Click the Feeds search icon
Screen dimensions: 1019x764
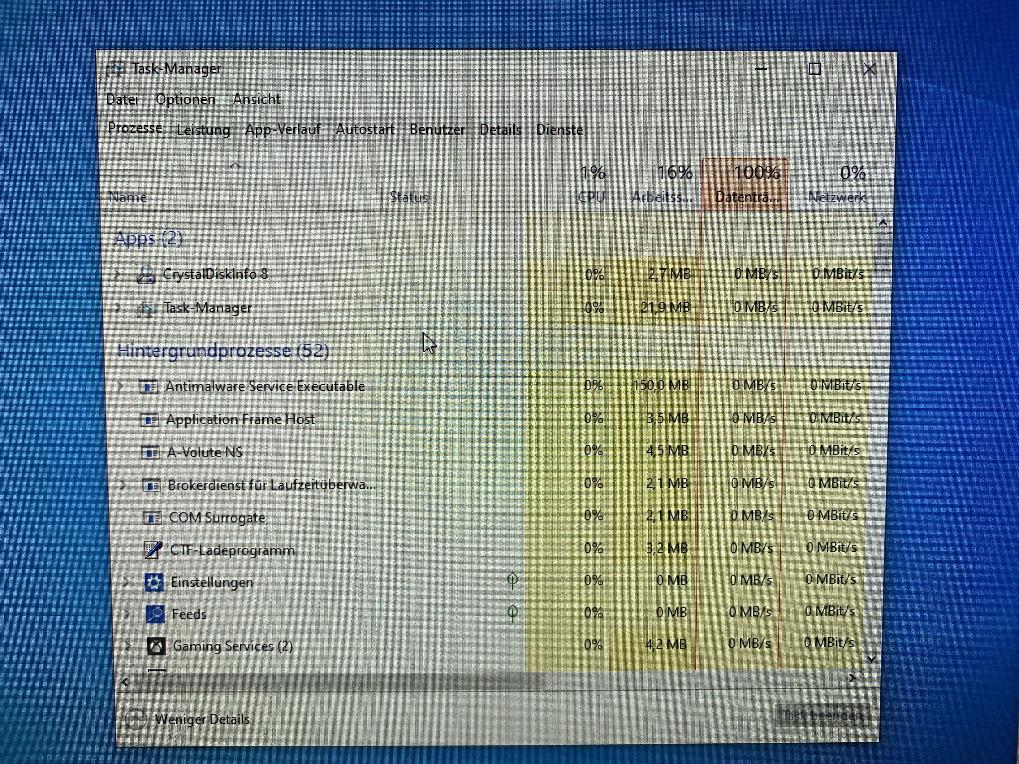(155, 614)
